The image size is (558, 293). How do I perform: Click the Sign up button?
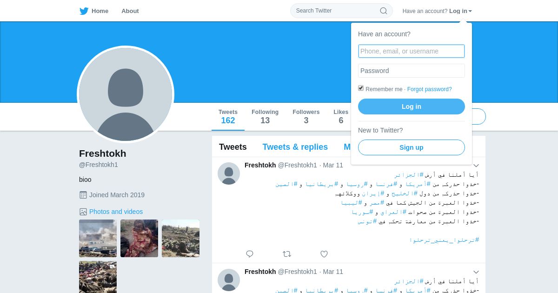[412, 147]
